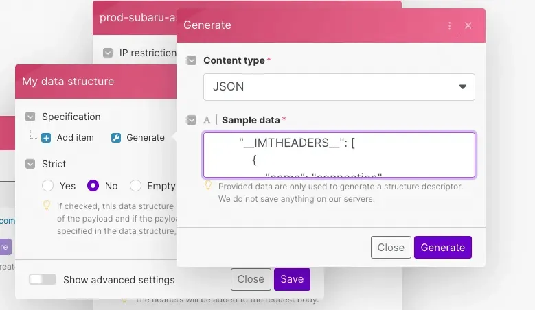The height and width of the screenshot is (310, 535).
Task: Select the No radio option for Strict
Action: (93, 186)
